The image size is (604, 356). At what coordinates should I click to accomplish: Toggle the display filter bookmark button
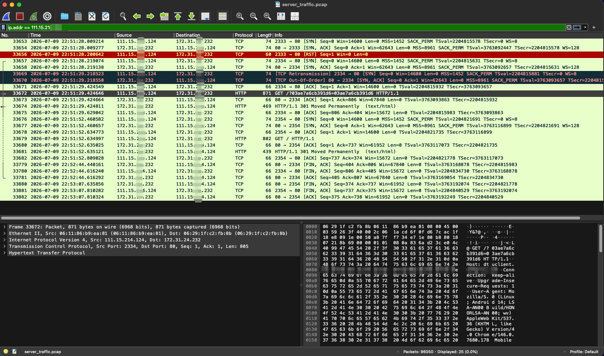3,27
